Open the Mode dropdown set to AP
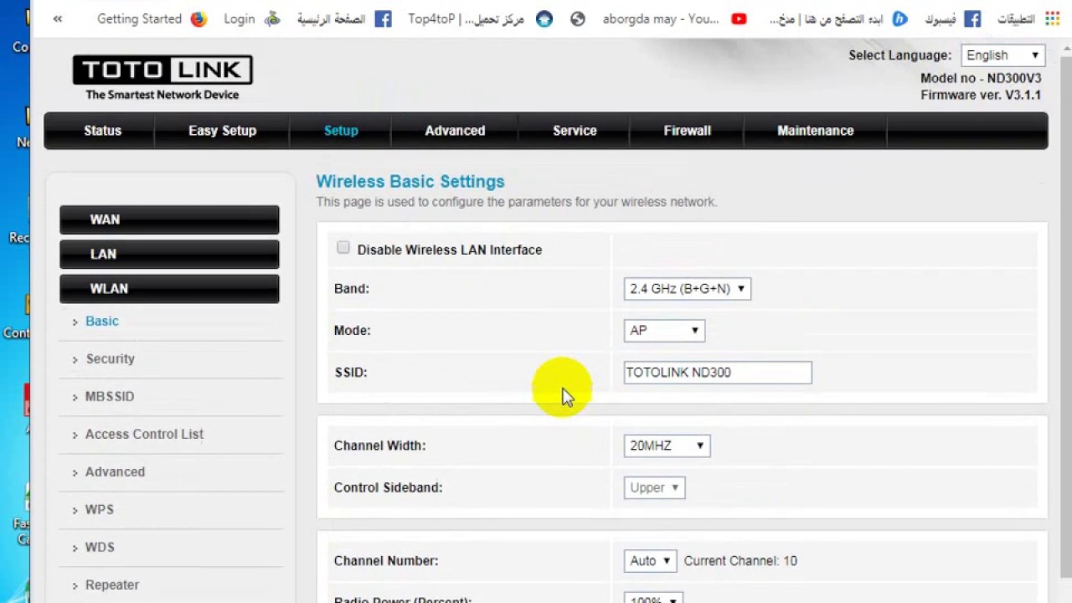The height and width of the screenshot is (603, 1072). click(x=664, y=331)
